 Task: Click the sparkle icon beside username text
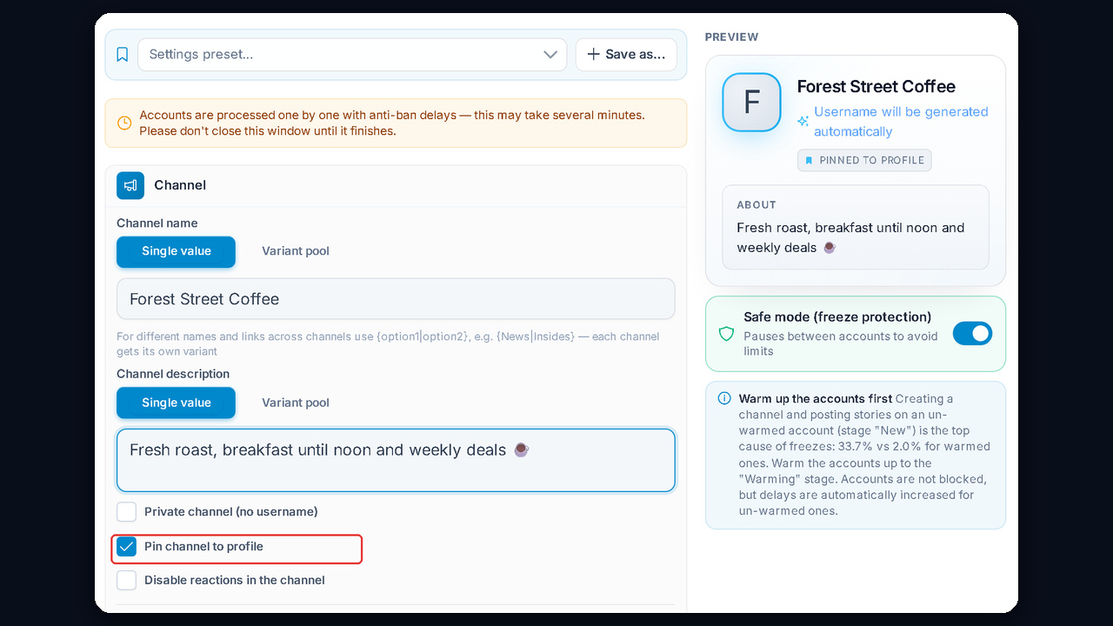(803, 122)
